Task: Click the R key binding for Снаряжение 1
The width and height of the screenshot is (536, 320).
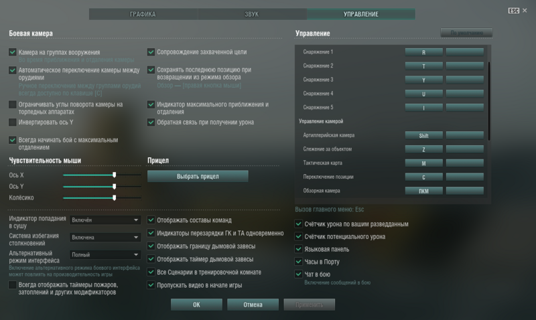Action: [423, 52]
